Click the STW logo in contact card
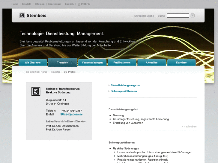This screenshot has width=218, height=163. click(36, 92)
